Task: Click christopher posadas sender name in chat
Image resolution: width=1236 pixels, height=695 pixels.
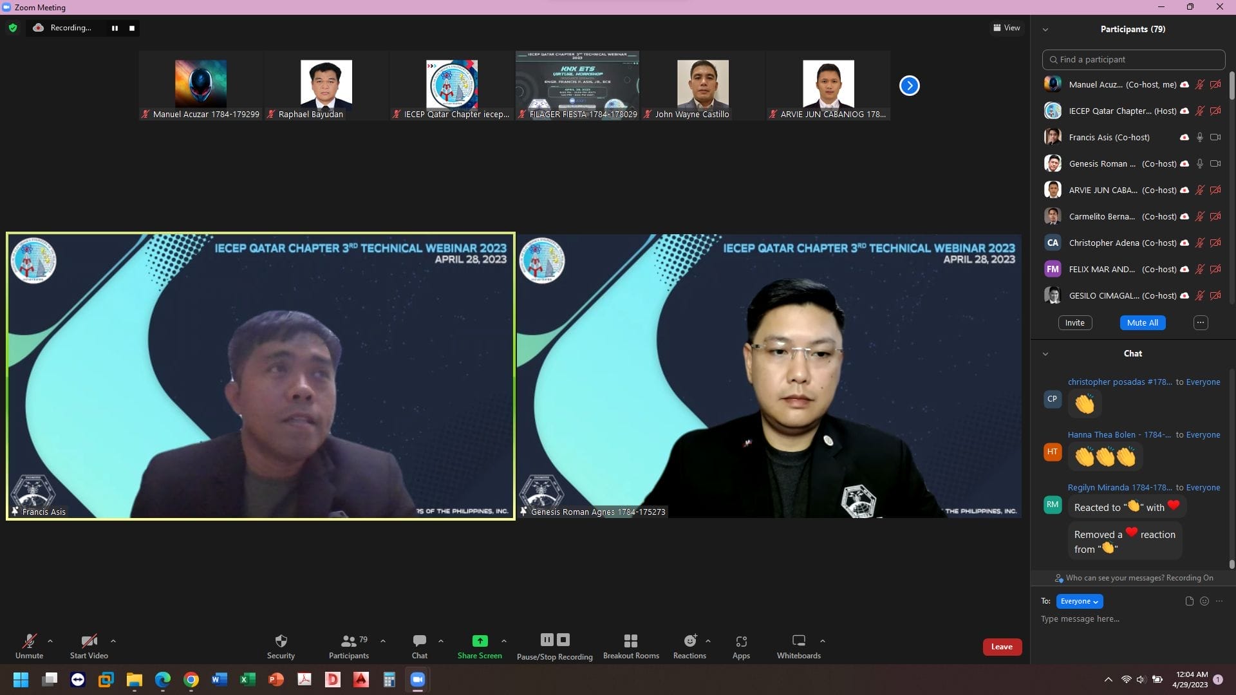Action: (1119, 382)
